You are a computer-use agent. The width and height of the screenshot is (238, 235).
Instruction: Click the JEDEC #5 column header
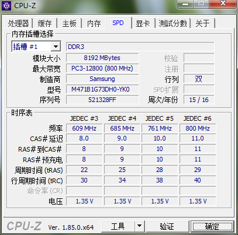[160, 118]
